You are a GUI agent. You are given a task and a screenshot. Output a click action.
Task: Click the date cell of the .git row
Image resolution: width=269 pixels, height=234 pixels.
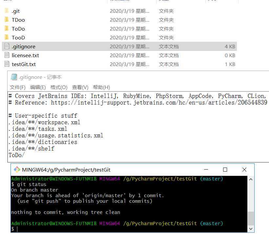pyautogui.click(x=129, y=11)
